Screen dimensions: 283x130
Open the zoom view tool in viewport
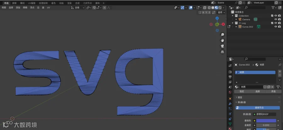pos(222,35)
